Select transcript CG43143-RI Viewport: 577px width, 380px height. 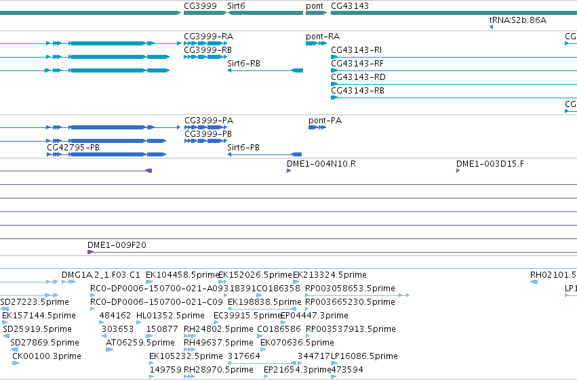click(356, 50)
